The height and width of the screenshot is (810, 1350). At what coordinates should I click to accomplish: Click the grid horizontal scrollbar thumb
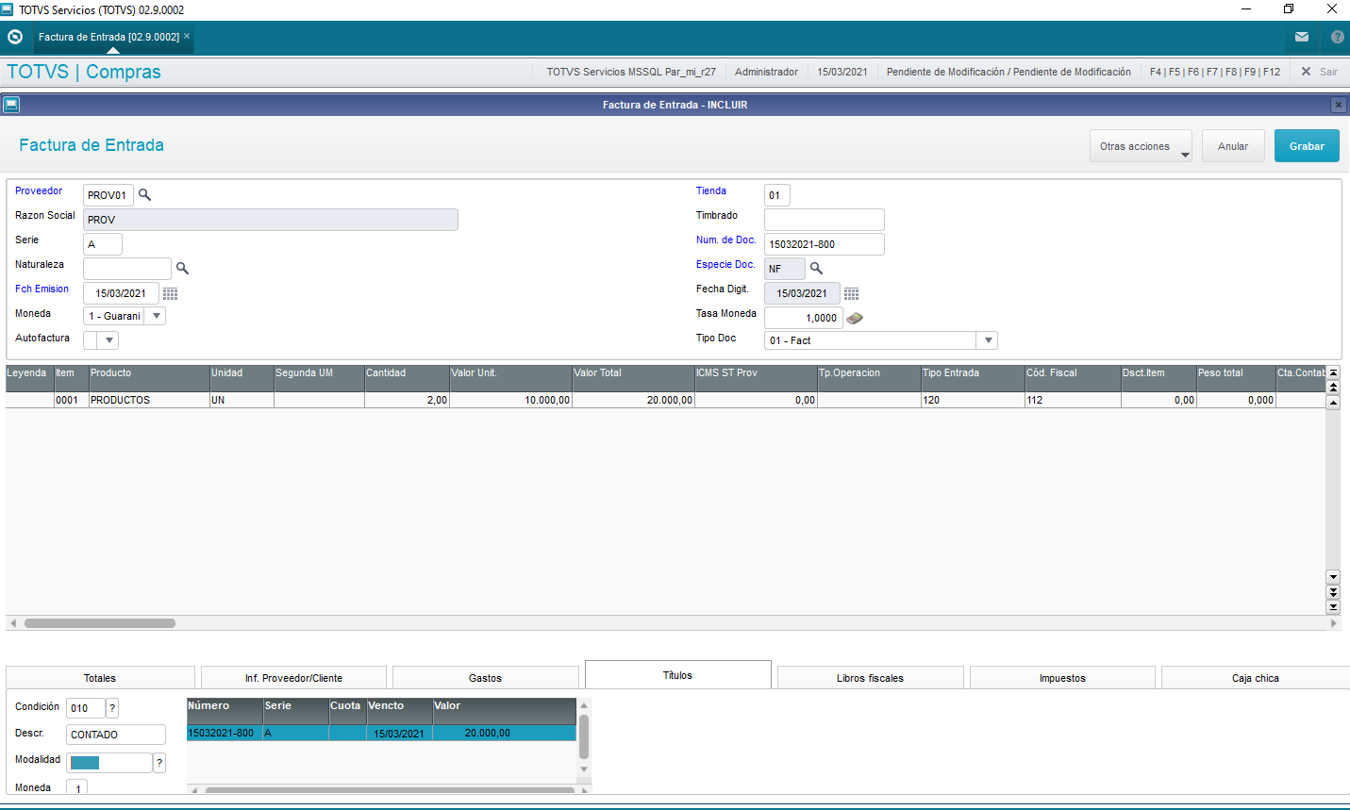pyautogui.click(x=100, y=623)
